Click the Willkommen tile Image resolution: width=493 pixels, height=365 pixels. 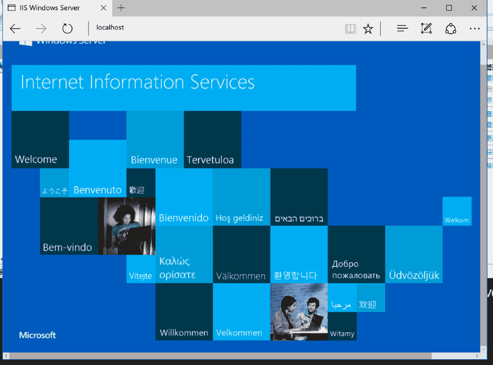(x=184, y=312)
